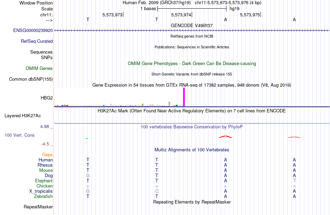
Task: Click Multiz Alignments of 100 Vertebrates title
Action: (x=192, y=150)
